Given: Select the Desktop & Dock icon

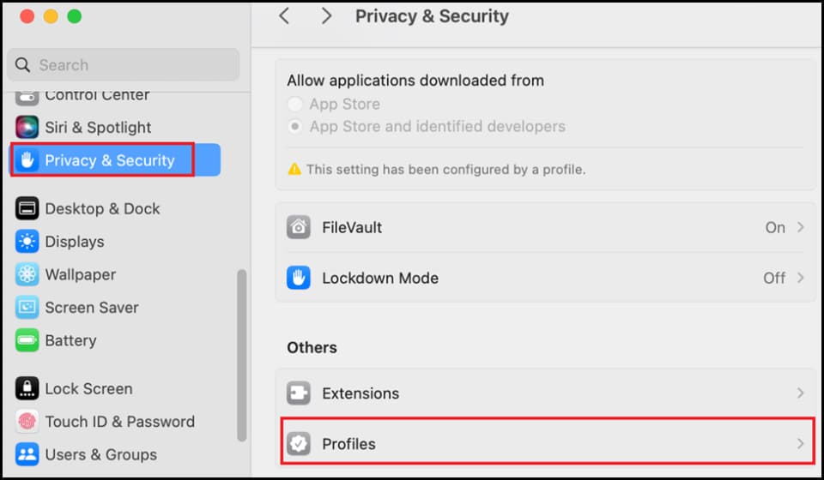Looking at the screenshot, I should [x=27, y=208].
